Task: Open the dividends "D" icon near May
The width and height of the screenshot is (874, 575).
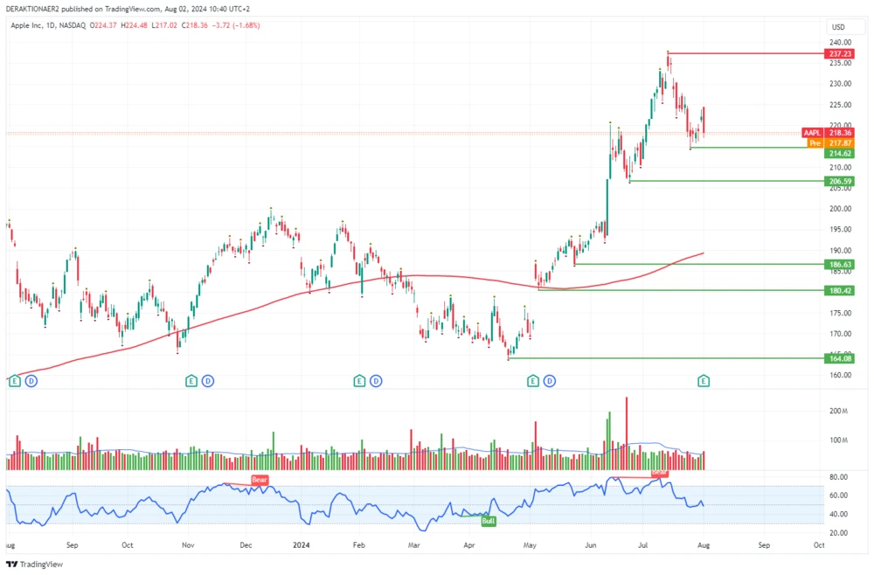Action: click(x=550, y=381)
